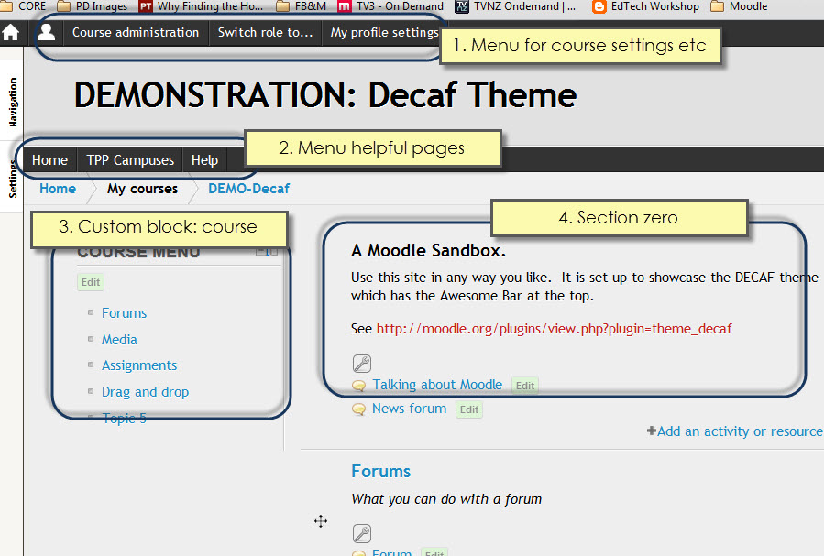Click wrench icon under Forums section
The image size is (824, 556).
[361, 533]
